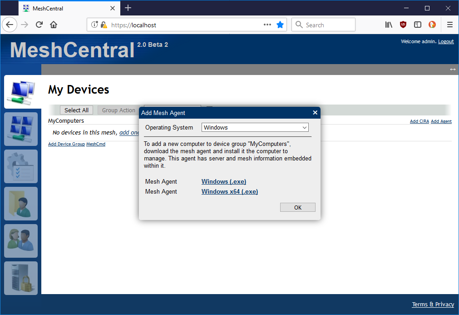Image resolution: width=459 pixels, height=315 pixels.
Task: Select the MeshCentral browser tab
Action: point(69,8)
